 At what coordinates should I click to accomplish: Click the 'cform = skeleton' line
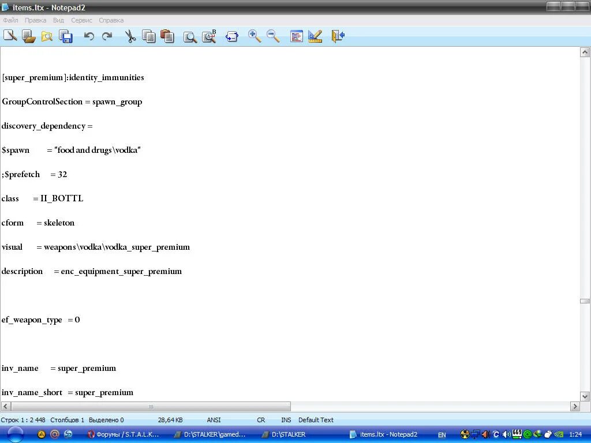pyautogui.click(x=38, y=223)
